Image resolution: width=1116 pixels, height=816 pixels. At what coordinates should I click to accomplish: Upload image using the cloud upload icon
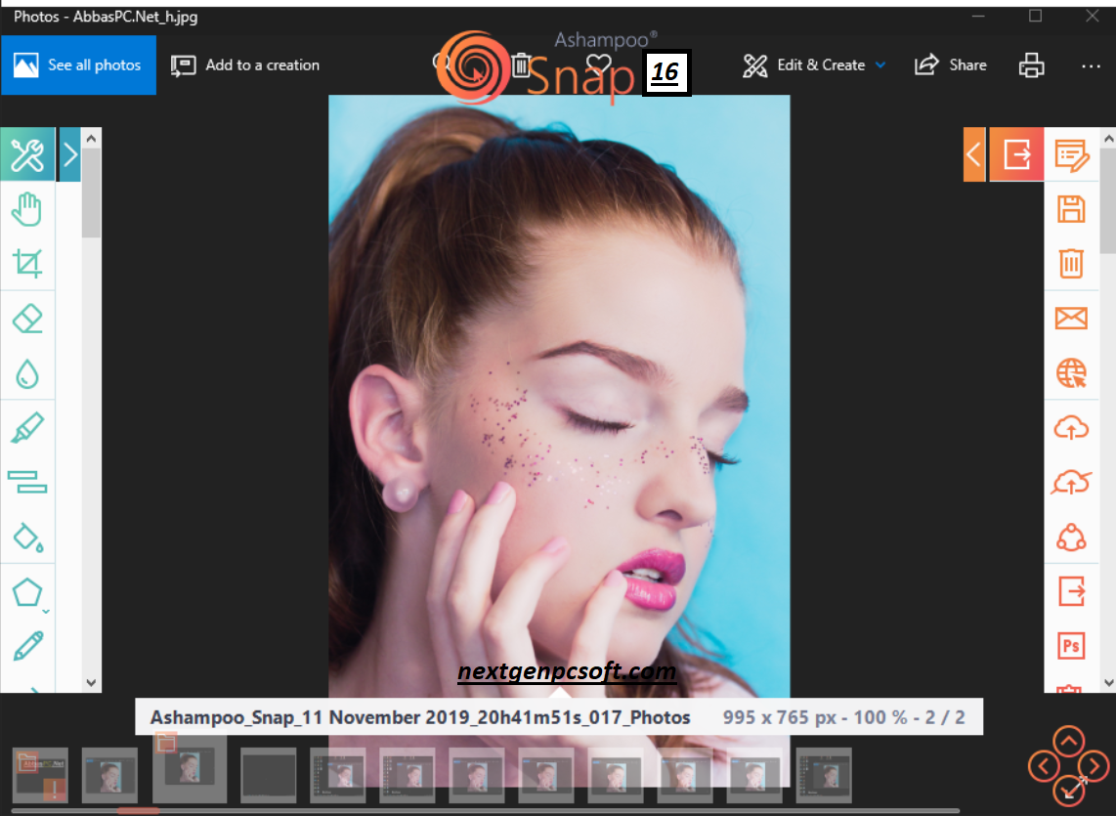[1071, 428]
